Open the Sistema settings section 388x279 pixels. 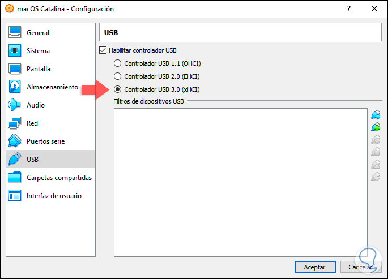click(38, 51)
